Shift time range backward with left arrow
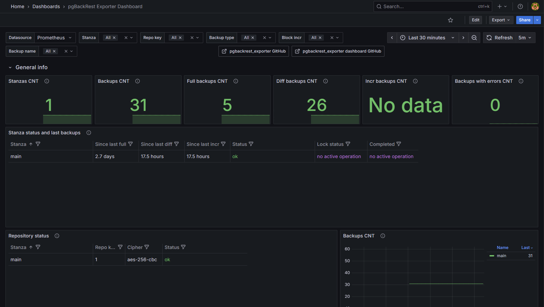The width and height of the screenshot is (544, 307). tap(392, 38)
